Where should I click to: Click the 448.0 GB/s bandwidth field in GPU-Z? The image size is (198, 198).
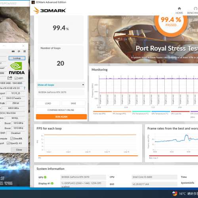pos(14,108)
